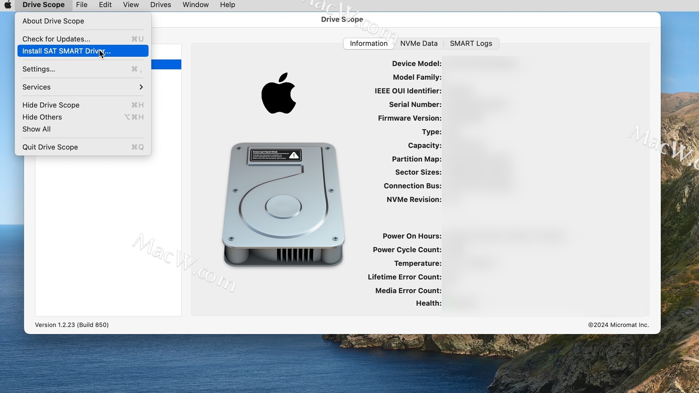The height and width of the screenshot is (393, 699).
Task: Switch to the NVMe Data tab
Action: point(419,44)
